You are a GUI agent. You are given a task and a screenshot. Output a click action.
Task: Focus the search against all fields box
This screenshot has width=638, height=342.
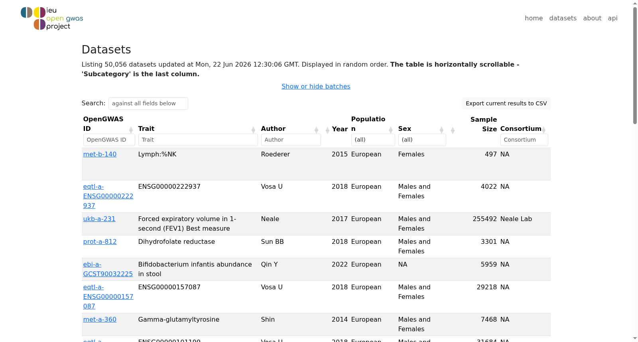tap(148, 103)
